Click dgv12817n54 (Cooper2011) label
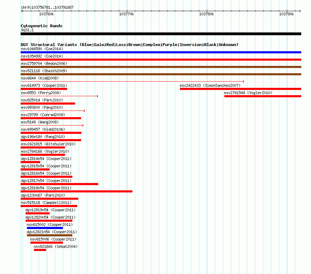 point(46,181)
